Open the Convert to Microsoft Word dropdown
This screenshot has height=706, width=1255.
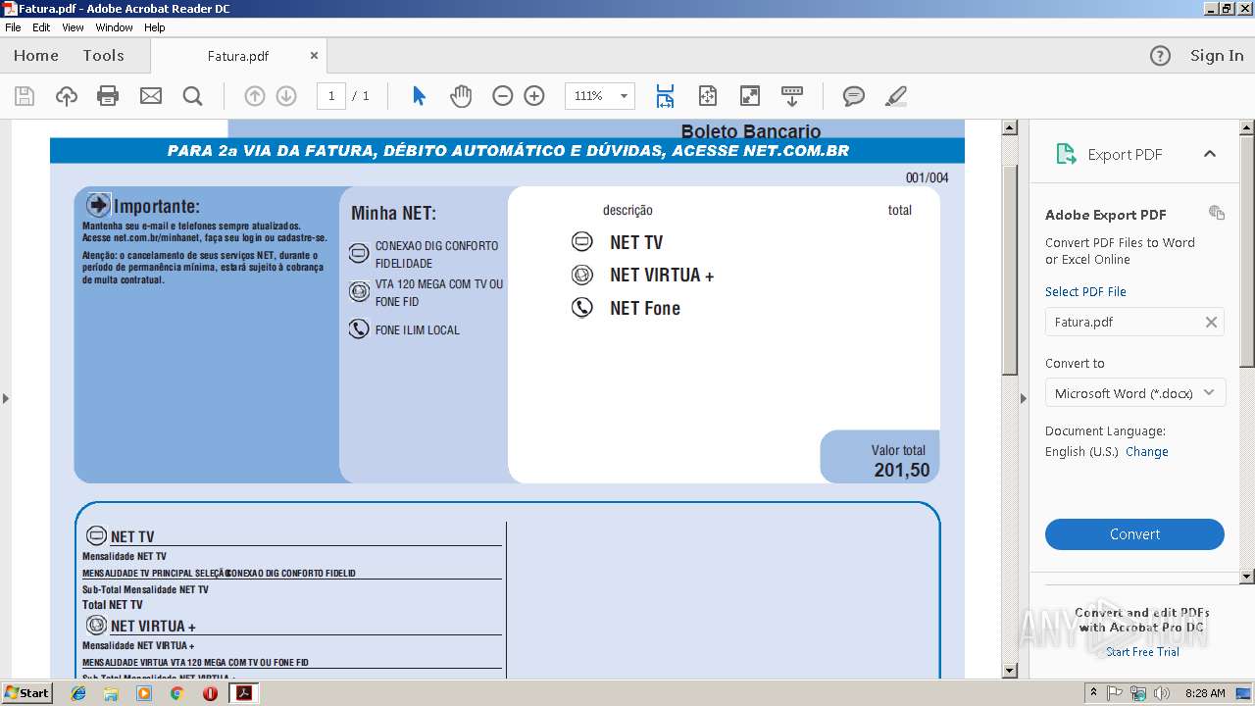point(1134,393)
